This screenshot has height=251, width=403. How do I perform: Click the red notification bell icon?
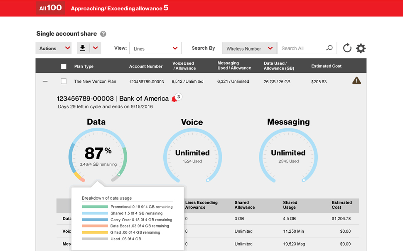[x=174, y=99]
